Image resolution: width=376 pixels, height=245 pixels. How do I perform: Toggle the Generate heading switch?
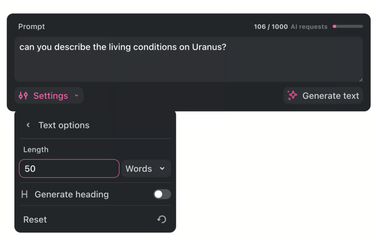pyautogui.click(x=162, y=194)
